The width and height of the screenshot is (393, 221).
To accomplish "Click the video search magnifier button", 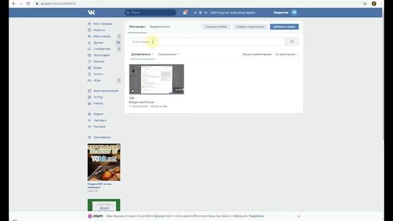I will click(292, 42).
